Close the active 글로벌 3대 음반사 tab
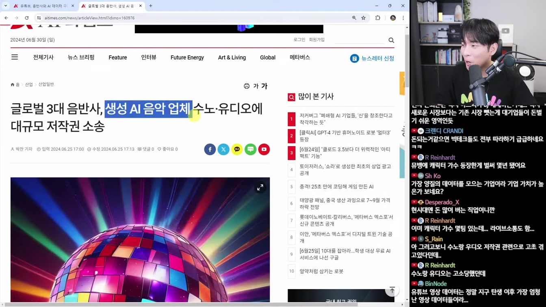The image size is (546, 307). (141, 6)
